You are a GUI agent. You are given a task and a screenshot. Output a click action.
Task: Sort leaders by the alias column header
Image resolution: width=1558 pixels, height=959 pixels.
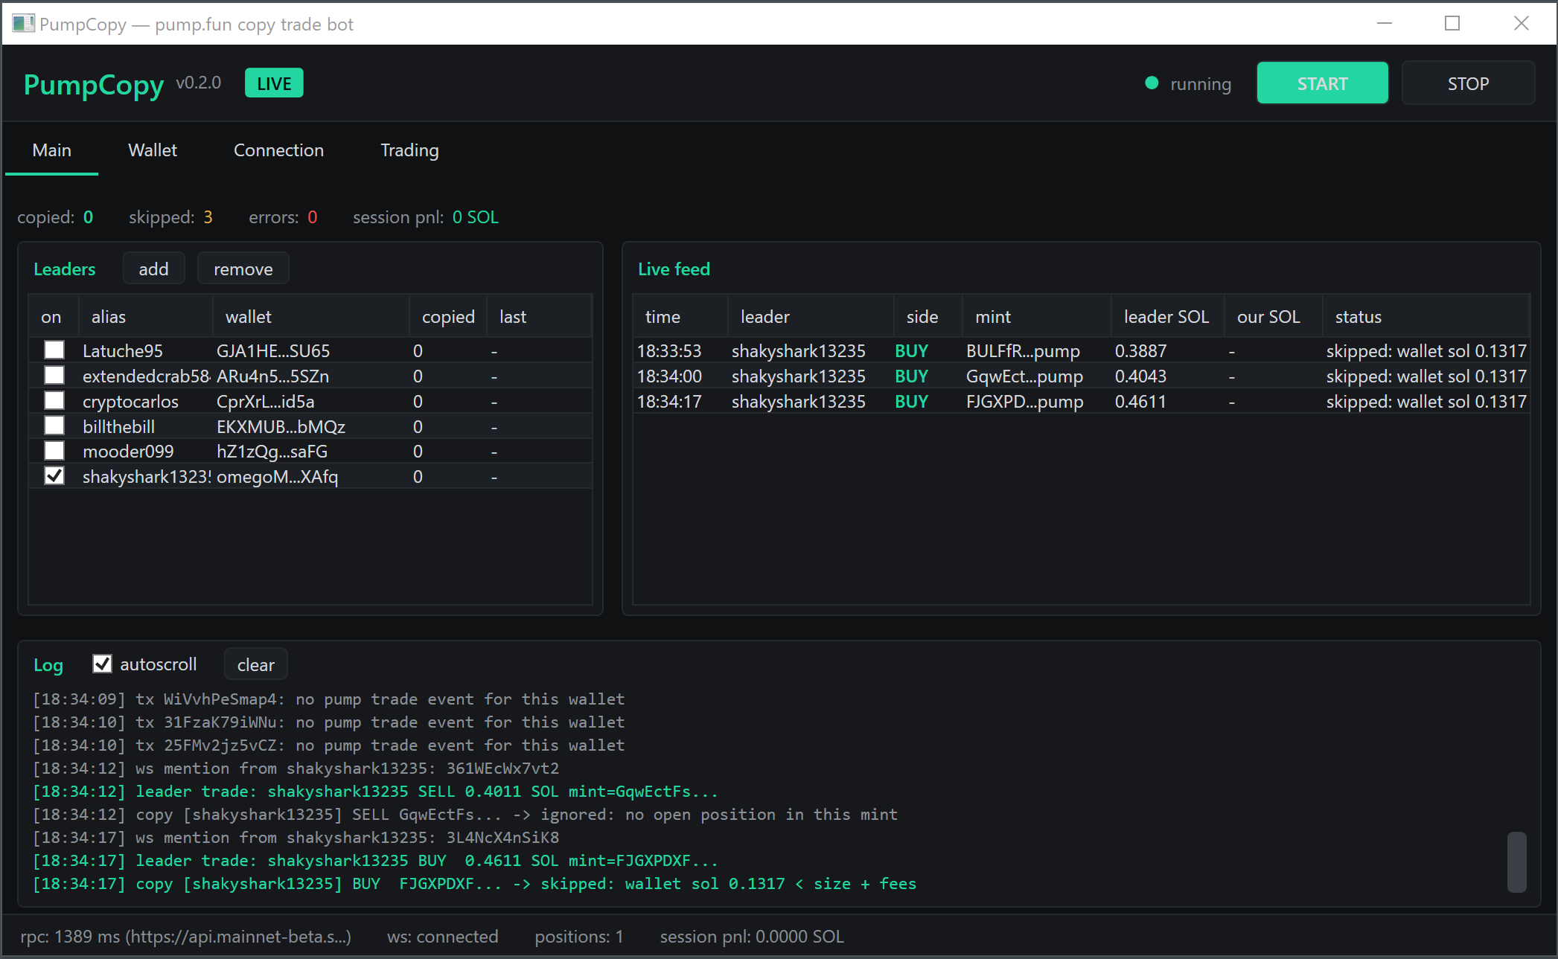(x=145, y=317)
